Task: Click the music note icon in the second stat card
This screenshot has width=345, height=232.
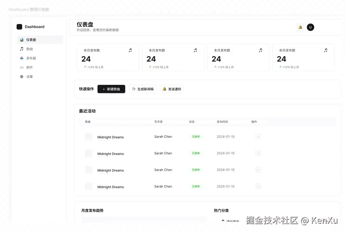Action: coord(195,50)
